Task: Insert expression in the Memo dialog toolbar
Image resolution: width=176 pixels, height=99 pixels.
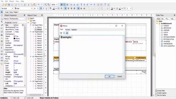Action: [61, 33]
